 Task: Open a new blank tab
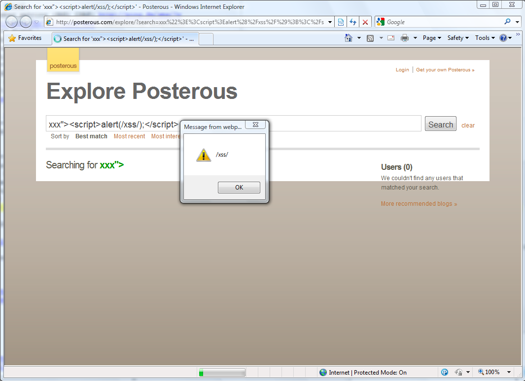pos(206,39)
